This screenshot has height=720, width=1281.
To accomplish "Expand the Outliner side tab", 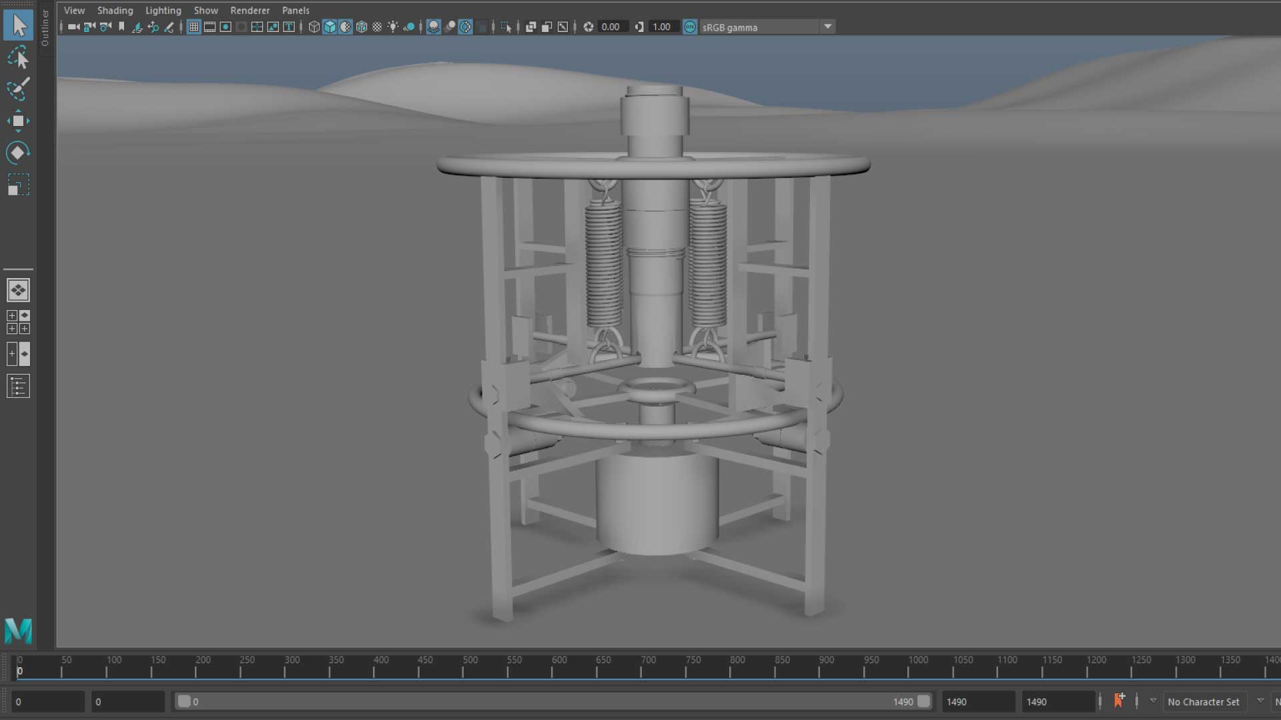I will pyautogui.click(x=45, y=28).
